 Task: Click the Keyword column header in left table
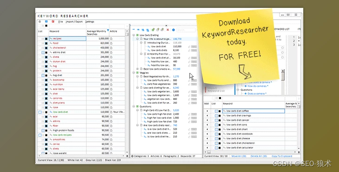click(67, 33)
